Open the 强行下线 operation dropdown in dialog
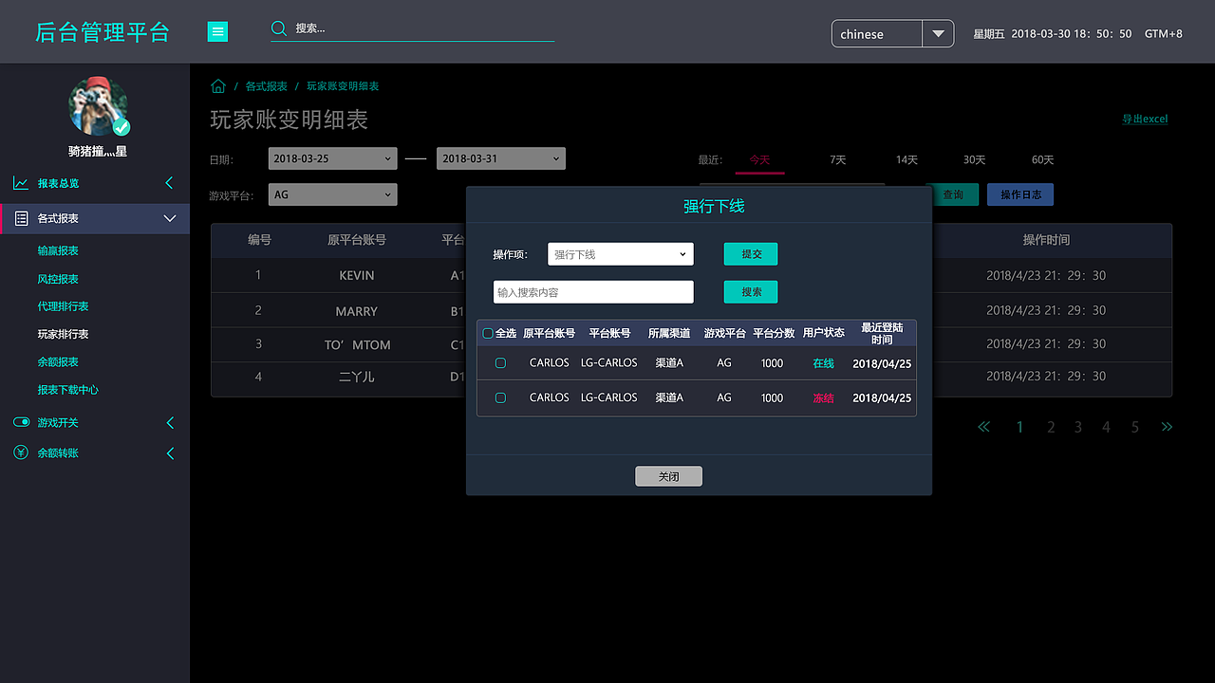 (x=620, y=254)
